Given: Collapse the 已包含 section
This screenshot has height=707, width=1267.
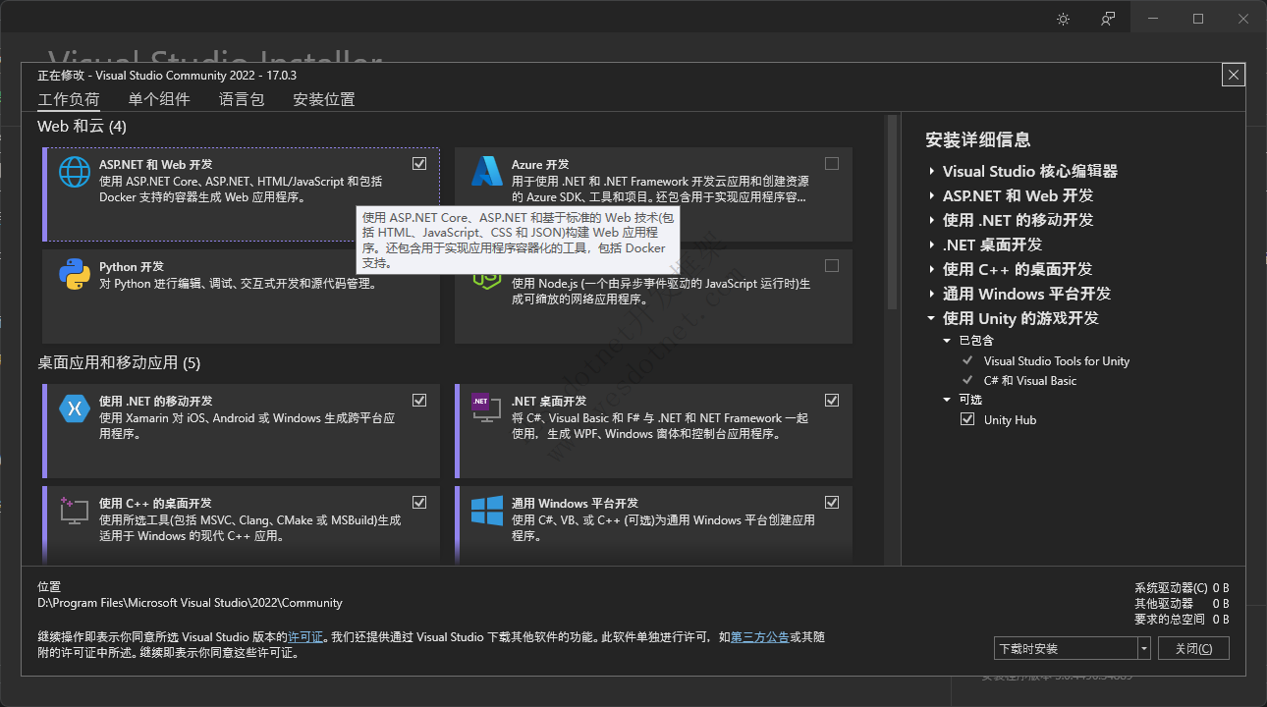Looking at the screenshot, I should coord(949,341).
